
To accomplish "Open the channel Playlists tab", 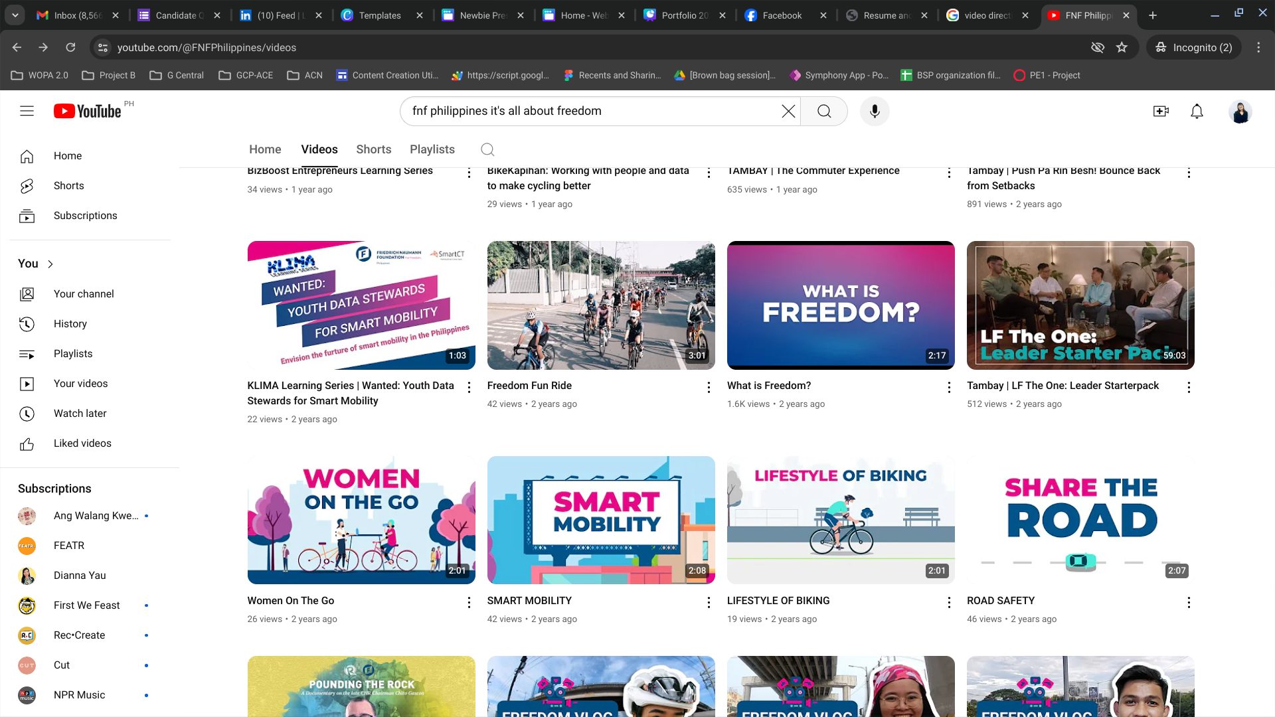I will 432,149.
